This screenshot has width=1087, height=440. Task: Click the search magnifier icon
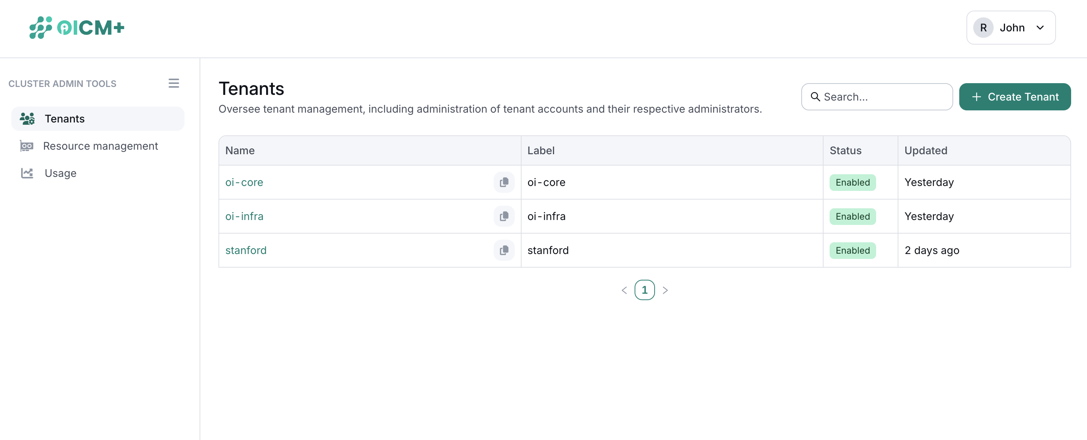click(x=815, y=97)
